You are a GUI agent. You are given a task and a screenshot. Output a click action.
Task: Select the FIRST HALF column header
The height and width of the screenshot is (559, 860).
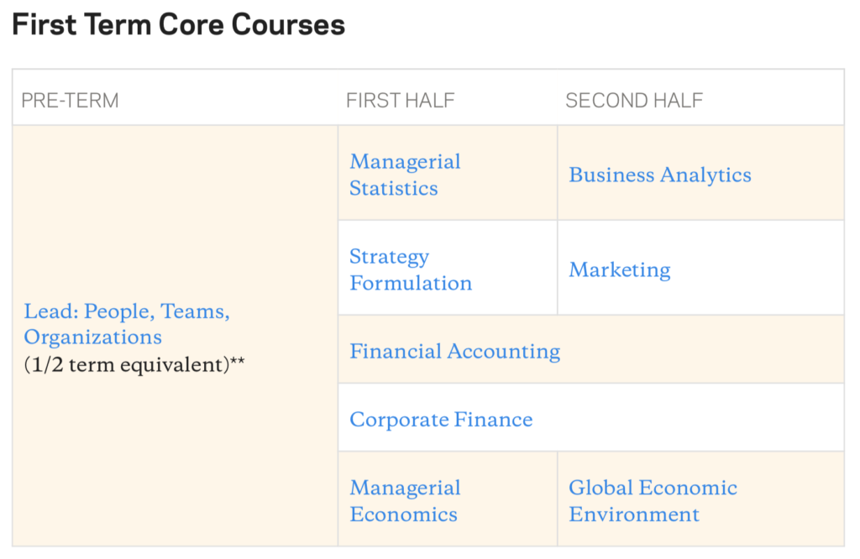click(400, 100)
